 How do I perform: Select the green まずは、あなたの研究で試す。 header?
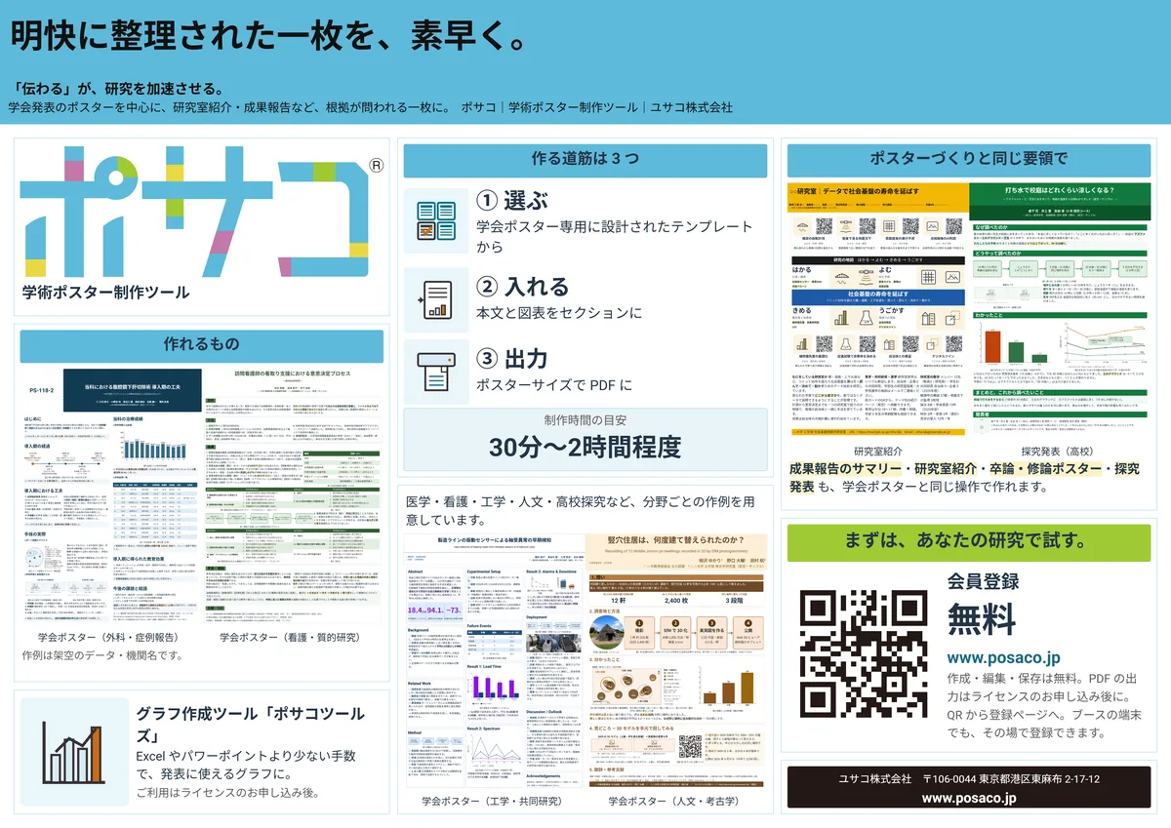pos(969,541)
